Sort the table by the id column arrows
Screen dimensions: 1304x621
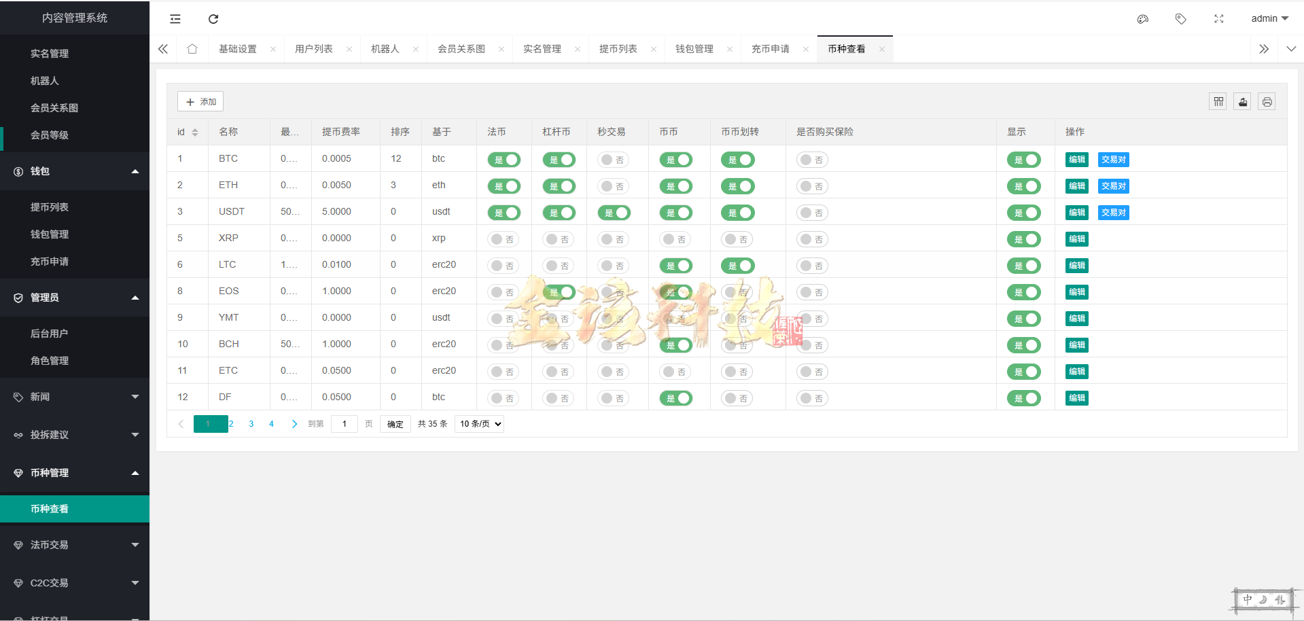[195, 131]
